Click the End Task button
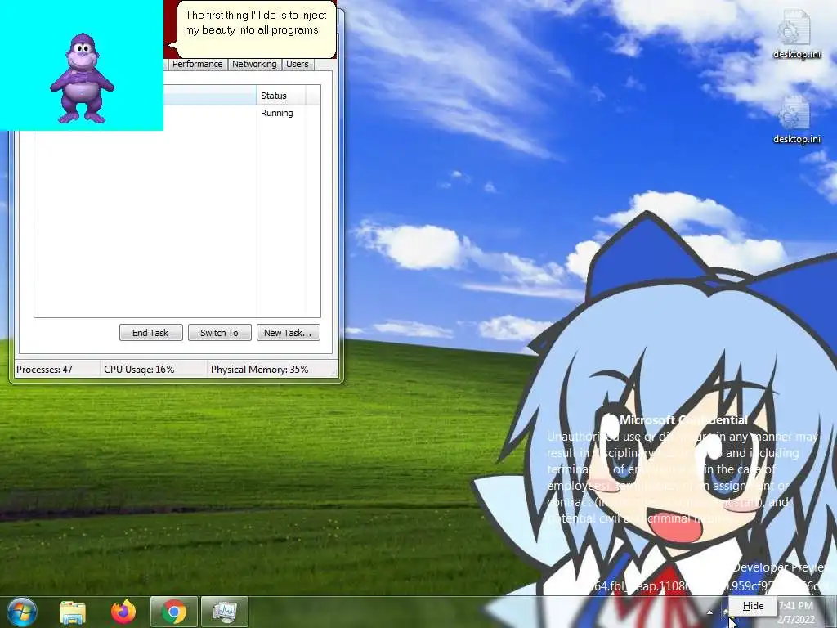Viewport: 837px width, 628px height. coord(151,333)
